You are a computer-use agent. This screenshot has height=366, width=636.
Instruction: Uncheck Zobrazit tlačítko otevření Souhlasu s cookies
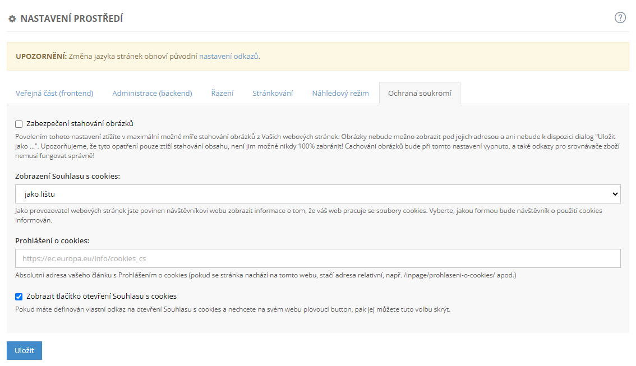[x=19, y=296]
